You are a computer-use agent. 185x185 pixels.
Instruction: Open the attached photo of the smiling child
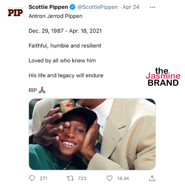92,134
